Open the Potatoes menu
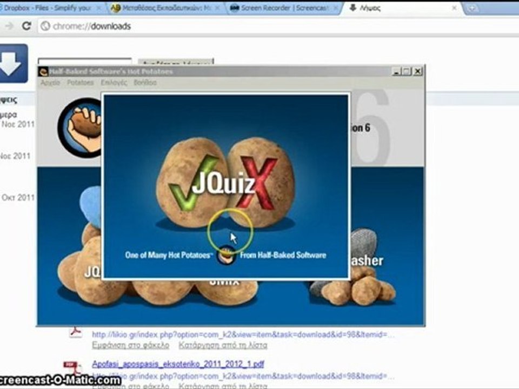The width and height of the screenshot is (519, 389). point(81,83)
